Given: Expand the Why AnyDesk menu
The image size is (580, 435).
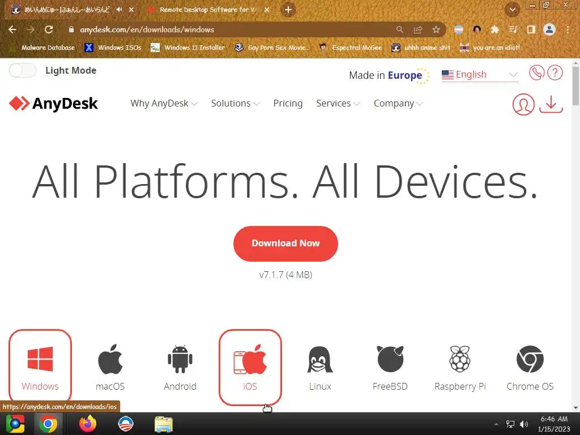Looking at the screenshot, I should (x=164, y=103).
